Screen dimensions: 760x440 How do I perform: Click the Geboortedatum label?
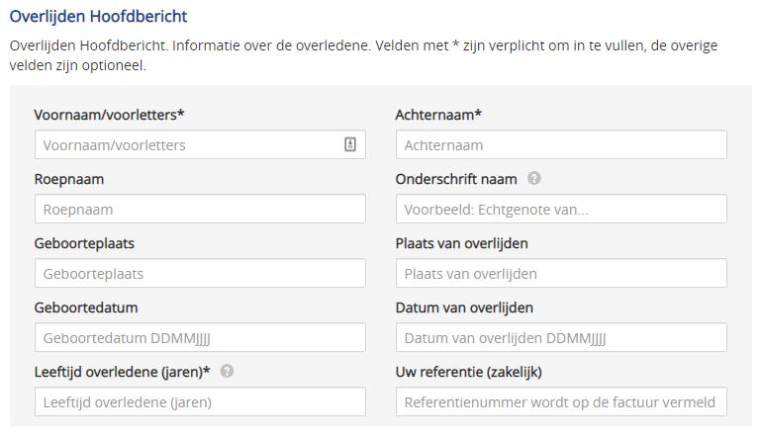[86, 308]
